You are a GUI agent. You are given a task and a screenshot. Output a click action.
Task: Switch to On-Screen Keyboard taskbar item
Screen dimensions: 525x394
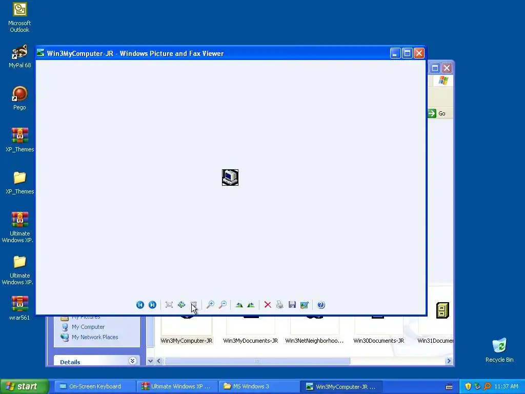[95, 386]
